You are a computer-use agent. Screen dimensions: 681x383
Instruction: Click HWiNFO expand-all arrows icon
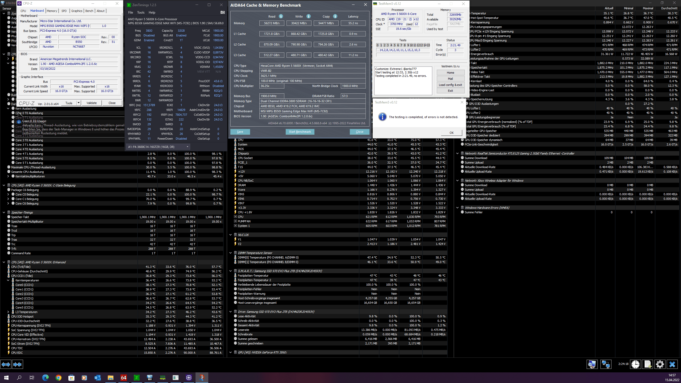[x=6, y=364]
